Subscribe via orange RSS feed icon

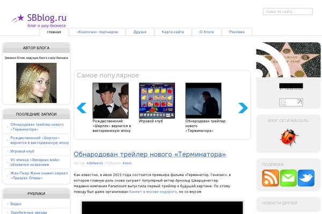click(270, 178)
